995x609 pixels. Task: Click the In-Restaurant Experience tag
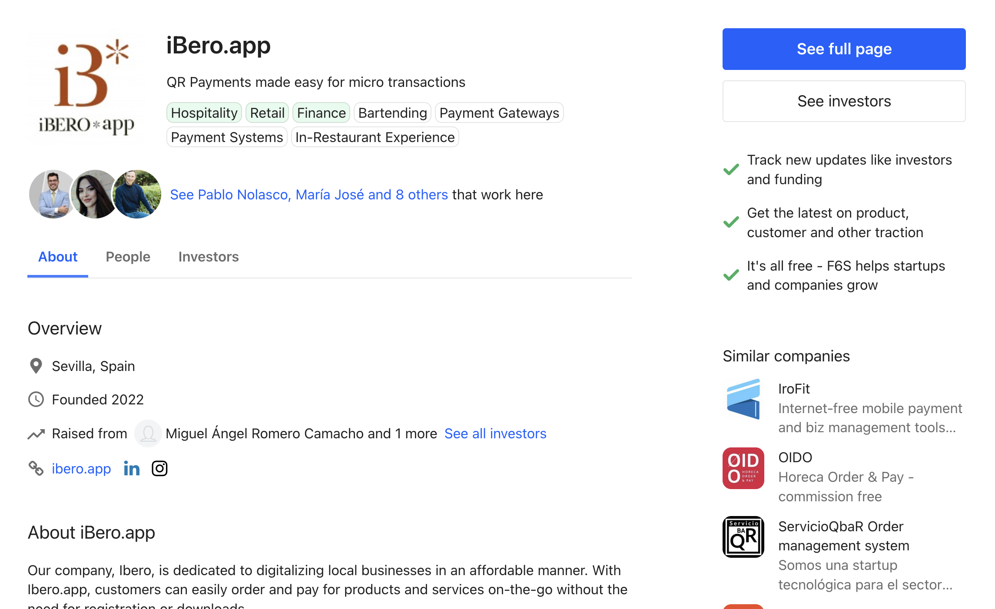(375, 137)
